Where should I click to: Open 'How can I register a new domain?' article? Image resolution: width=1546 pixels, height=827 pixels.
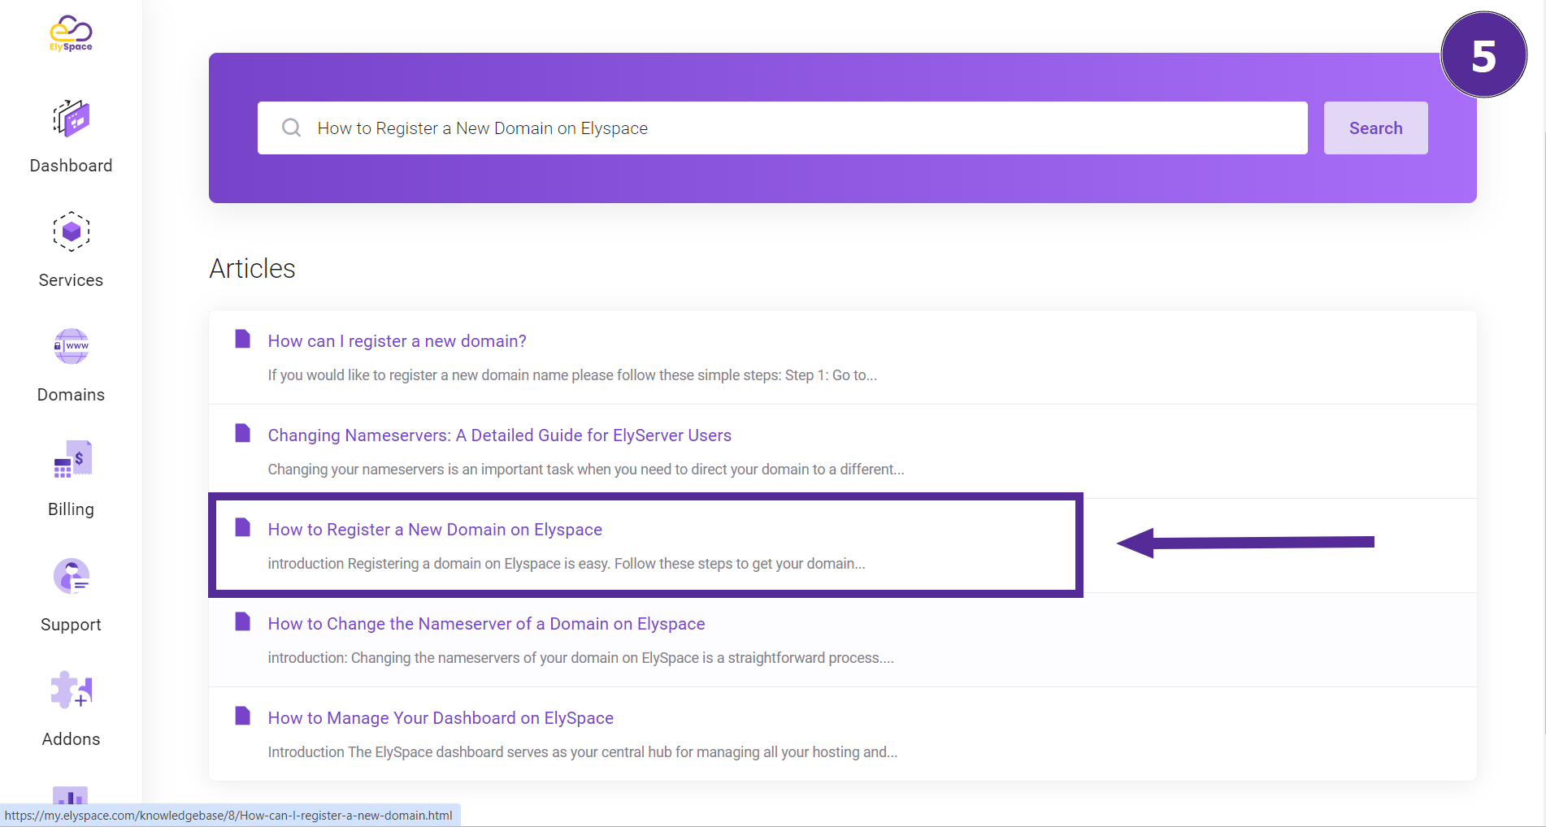click(397, 341)
